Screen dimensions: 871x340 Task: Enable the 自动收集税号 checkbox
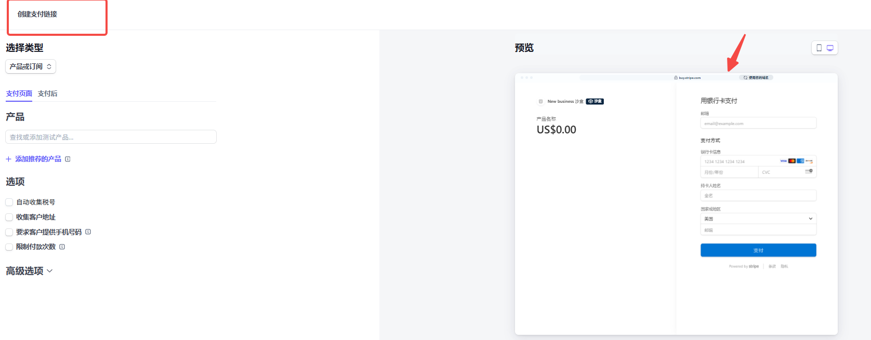[x=9, y=202]
